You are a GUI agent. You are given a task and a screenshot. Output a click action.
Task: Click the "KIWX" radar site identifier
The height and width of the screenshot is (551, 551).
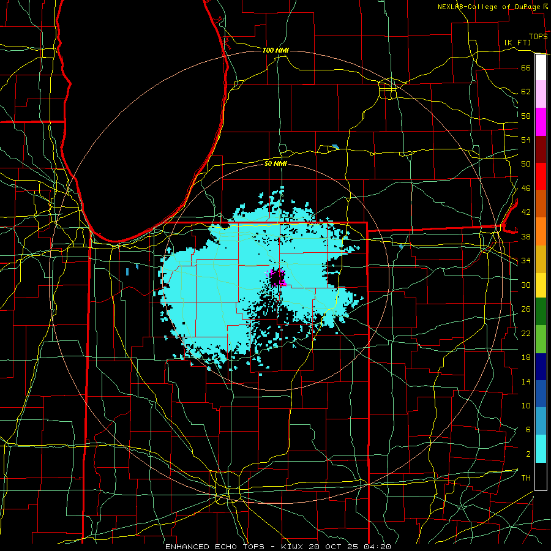[293, 547]
